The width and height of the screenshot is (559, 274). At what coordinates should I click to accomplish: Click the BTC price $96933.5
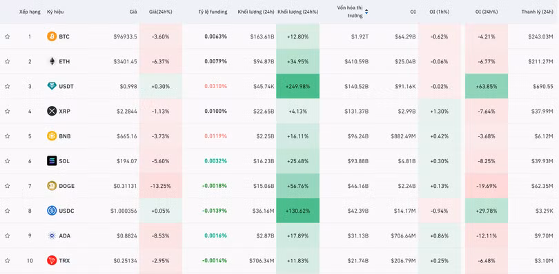[125, 36]
